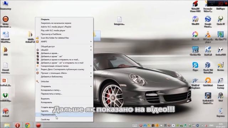Expand the UltraISO submenu
Image resolution: width=228 pixels, height=128 pixels.
64,50
